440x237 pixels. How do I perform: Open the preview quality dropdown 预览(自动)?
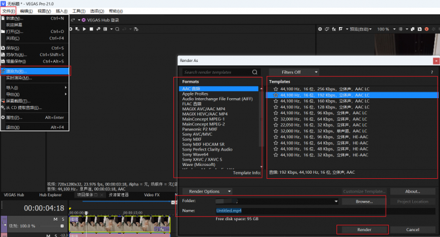tap(360, 29)
